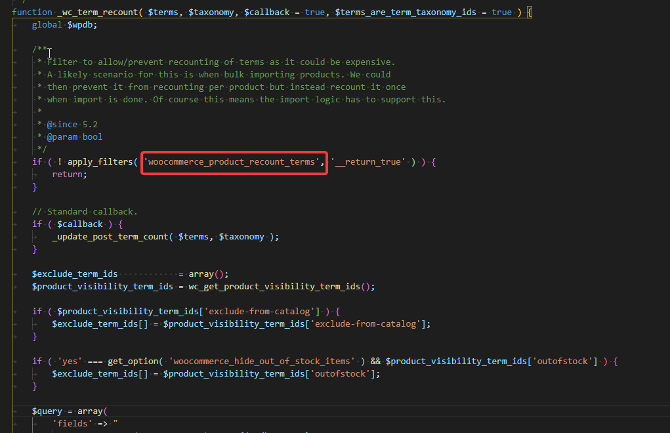The width and height of the screenshot is (670, 433).
Task: Click the 'woocommerce_product_recount_terms' string
Action: pos(232,162)
